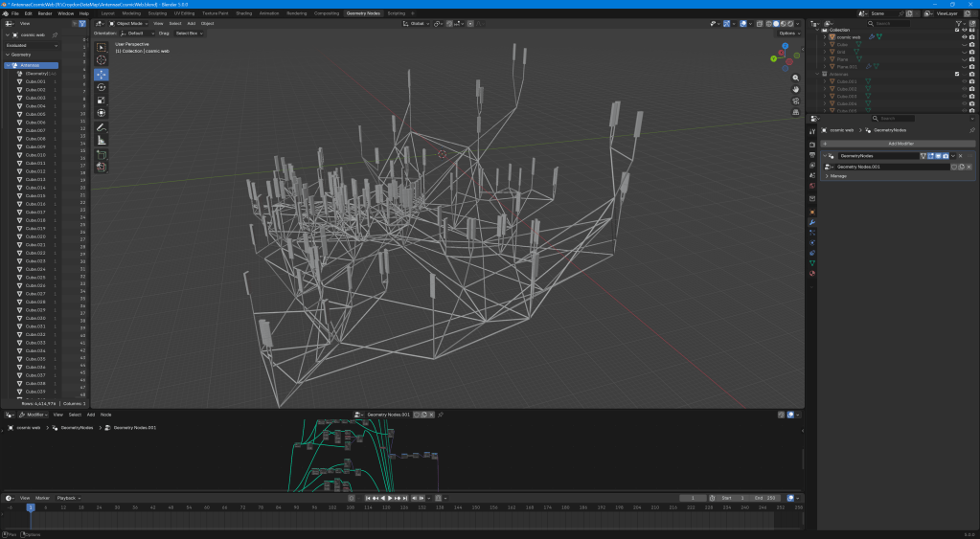Remove the GeometryNodes modifier

961,155
